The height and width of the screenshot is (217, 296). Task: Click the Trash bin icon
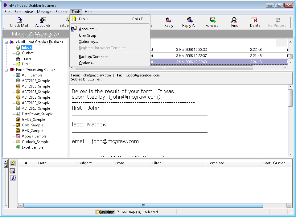tap(18, 59)
